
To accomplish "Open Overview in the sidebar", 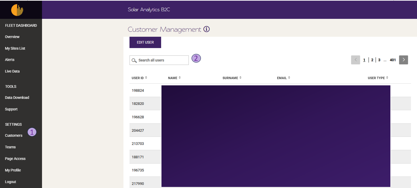I will 12,37.
